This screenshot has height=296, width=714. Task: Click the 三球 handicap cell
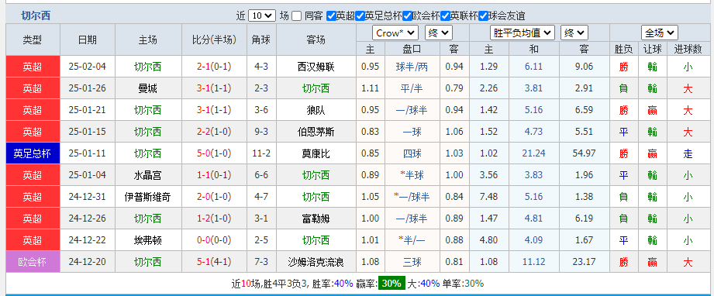(x=412, y=262)
